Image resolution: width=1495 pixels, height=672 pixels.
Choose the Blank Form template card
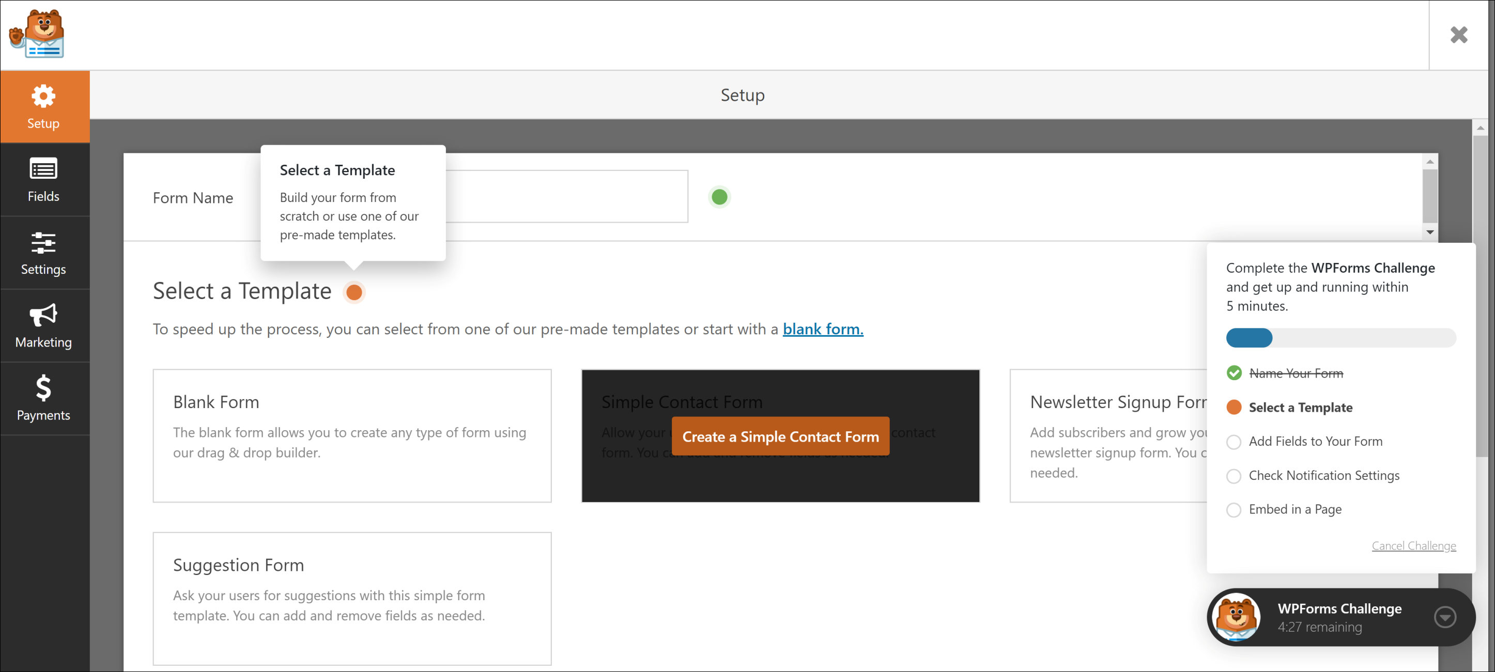tap(352, 435)
